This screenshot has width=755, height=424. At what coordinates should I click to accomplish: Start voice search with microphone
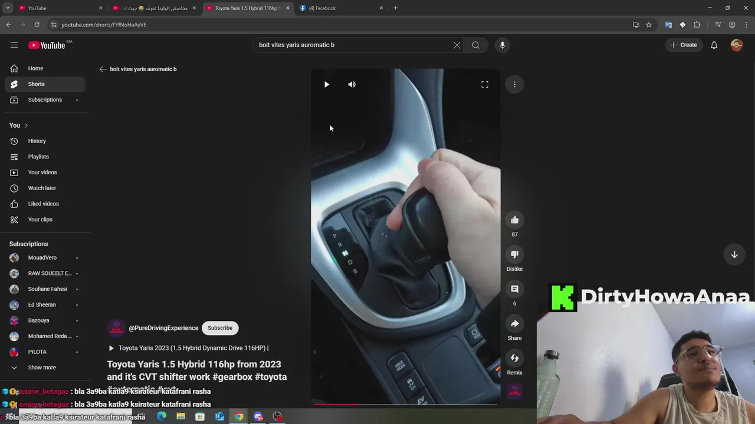tap(502, 45)
